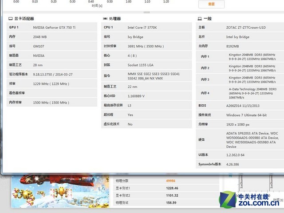Select the '3691 MHz ( 3500 MHz )' clock value
The image size is (284, 213).
[146, 46]
